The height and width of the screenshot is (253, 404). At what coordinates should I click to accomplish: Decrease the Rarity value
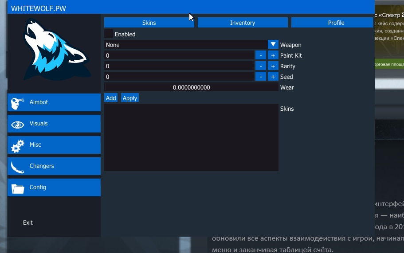(261, 66)
